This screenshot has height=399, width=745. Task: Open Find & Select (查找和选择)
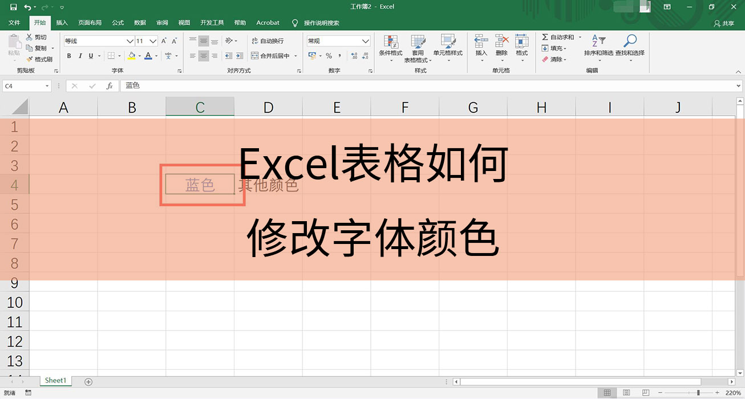630,48
